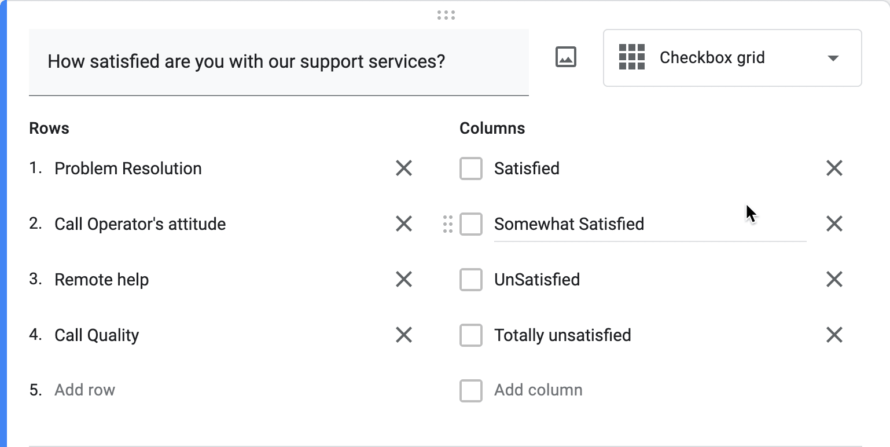Grab the reorder handle beside Somewhat Satisfied
This screenshot has height=447, width=890.
(x=447, y=224)
